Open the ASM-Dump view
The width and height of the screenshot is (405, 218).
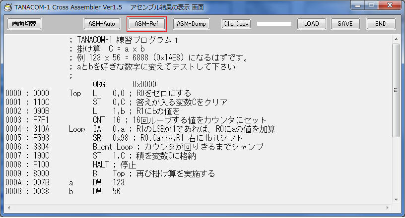pos(191,24)
